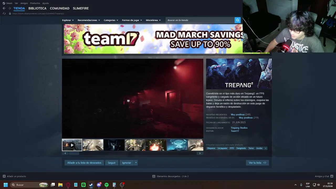Open Discord from the taskbar
The width and height of the screenshot is (336, 189).
99,185
